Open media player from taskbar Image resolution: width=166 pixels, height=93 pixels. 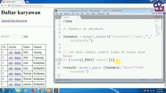[x=25, y=91]
